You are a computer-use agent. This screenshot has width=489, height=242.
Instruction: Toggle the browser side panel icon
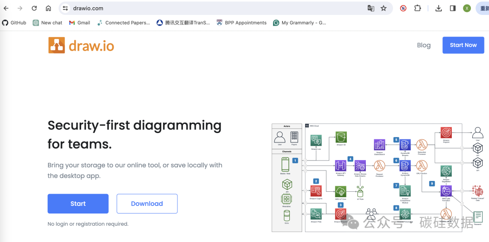tap(452, 8)
